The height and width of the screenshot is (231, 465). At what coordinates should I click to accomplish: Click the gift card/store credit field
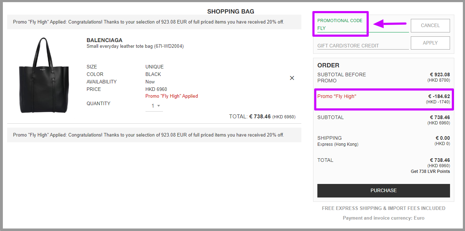coord(363,46)
